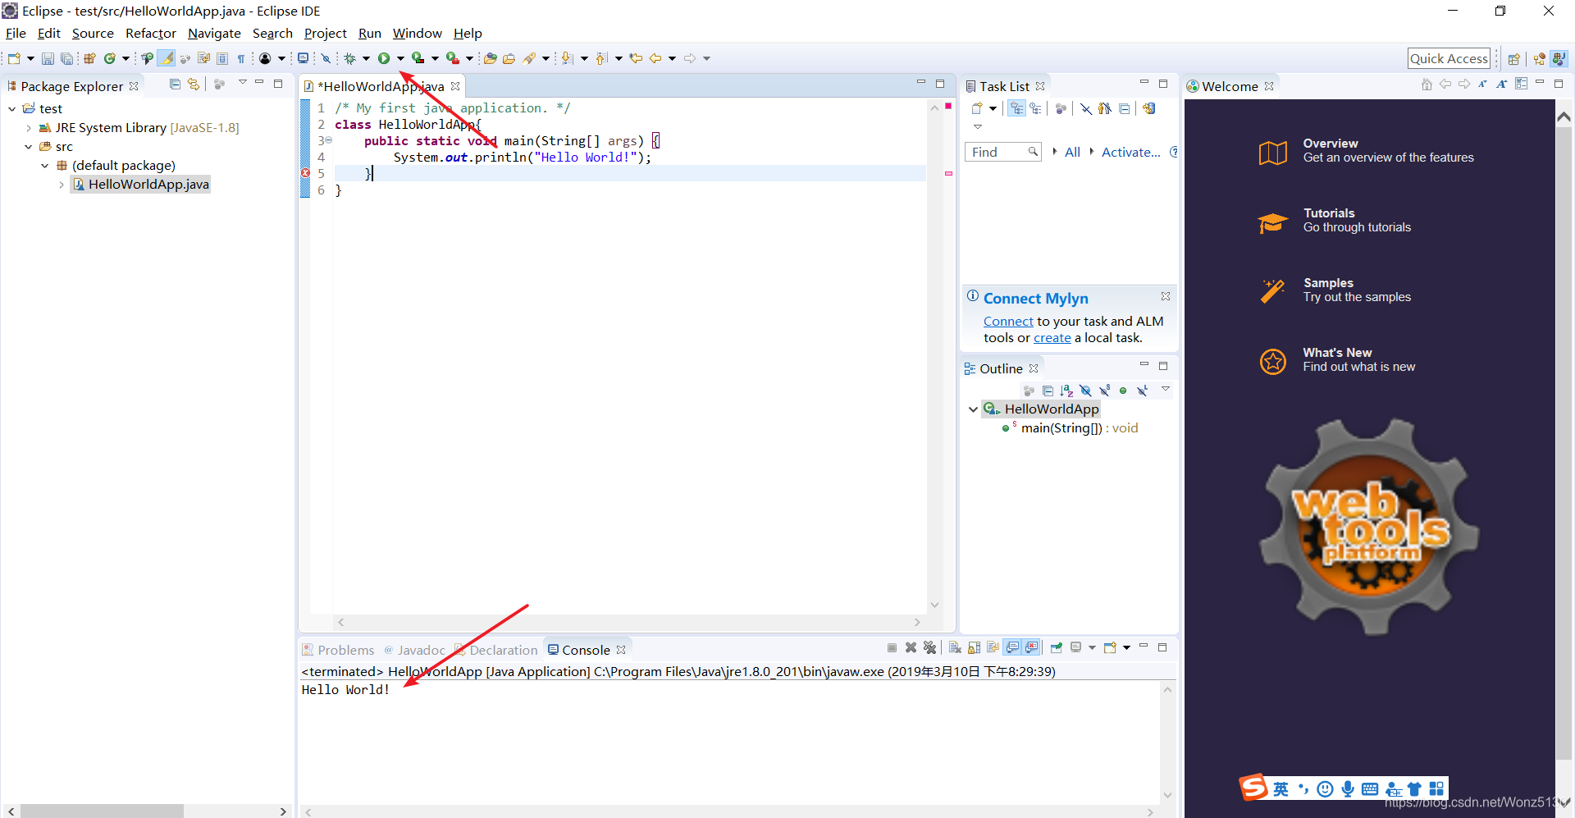Clear the Console output
1575x818 pixels.
[954, 648]
